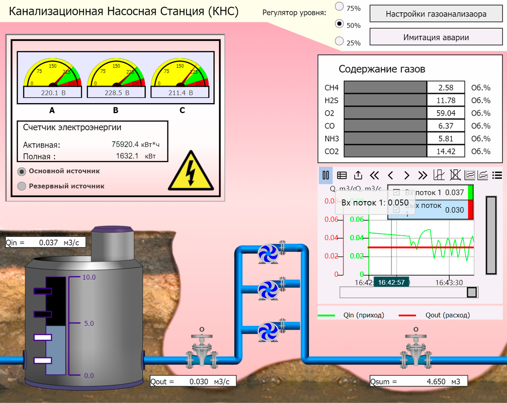The height and width of the screenshot is (403, 507).
Task: Step the trend forward with the single-right arrow
Action: point(406,175)
